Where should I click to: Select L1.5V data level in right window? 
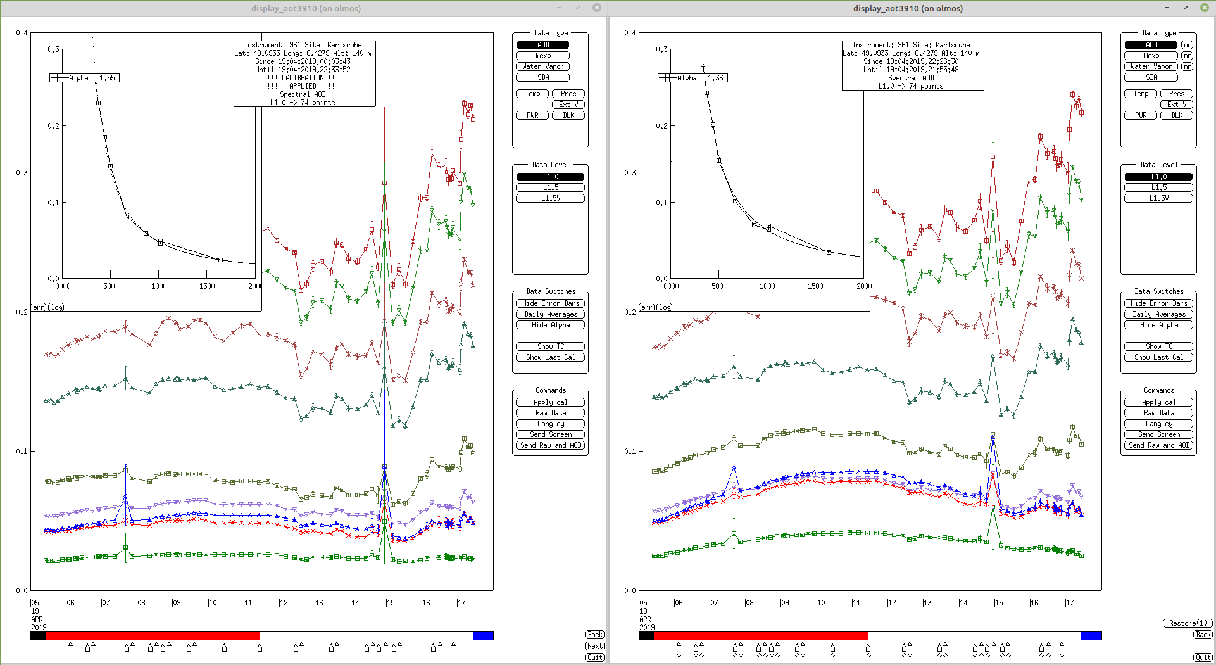(x=1159, y=198)
